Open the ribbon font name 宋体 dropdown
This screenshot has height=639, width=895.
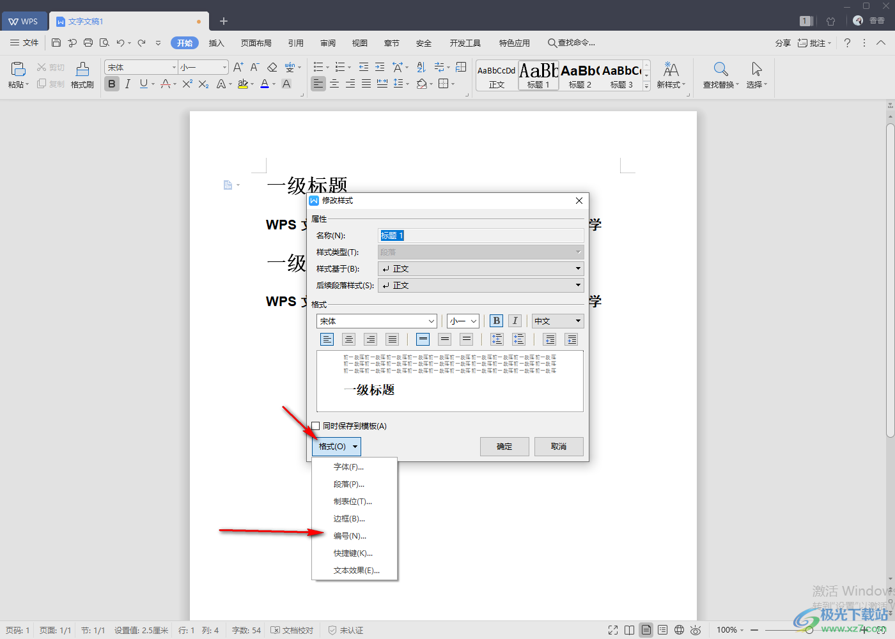click(174, 67)
